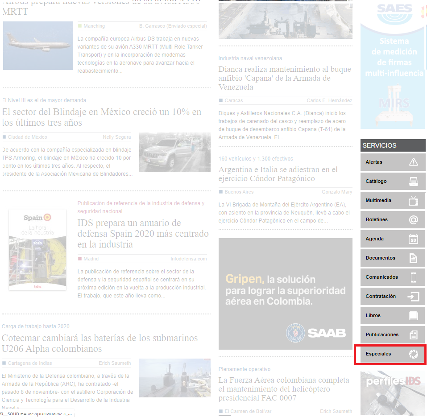
Task: Click the Ministerio de la Defensa colombiano summary
Action: 67,392
